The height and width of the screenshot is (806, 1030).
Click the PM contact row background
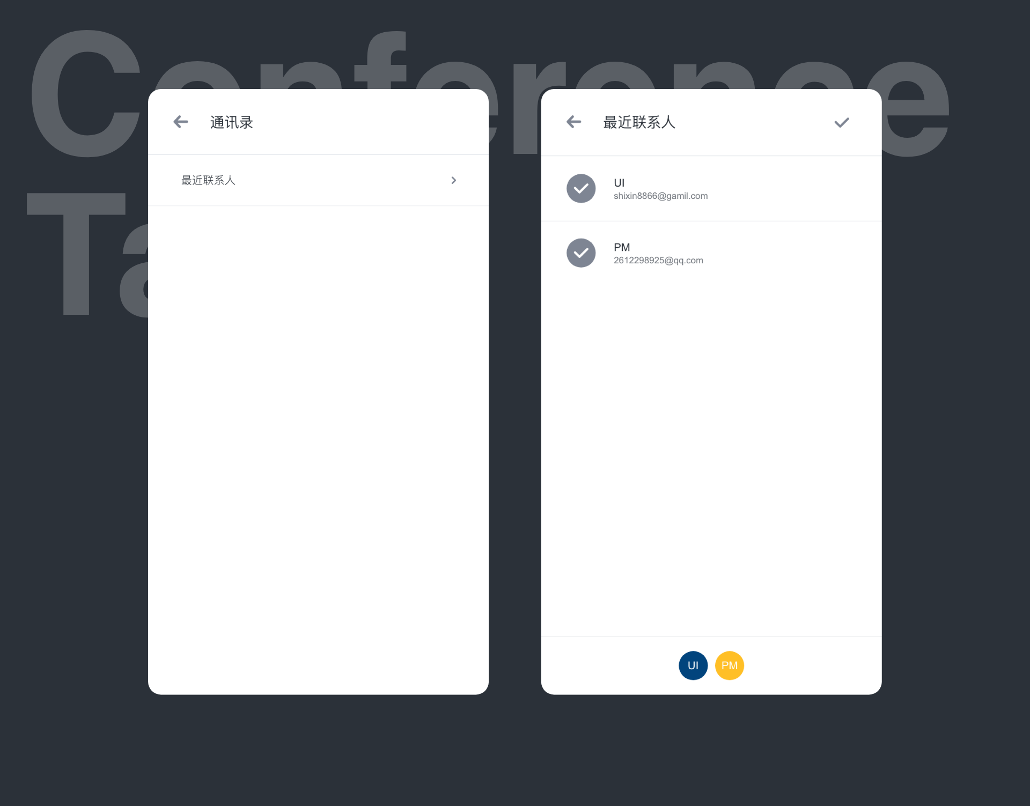click(711, 253)
